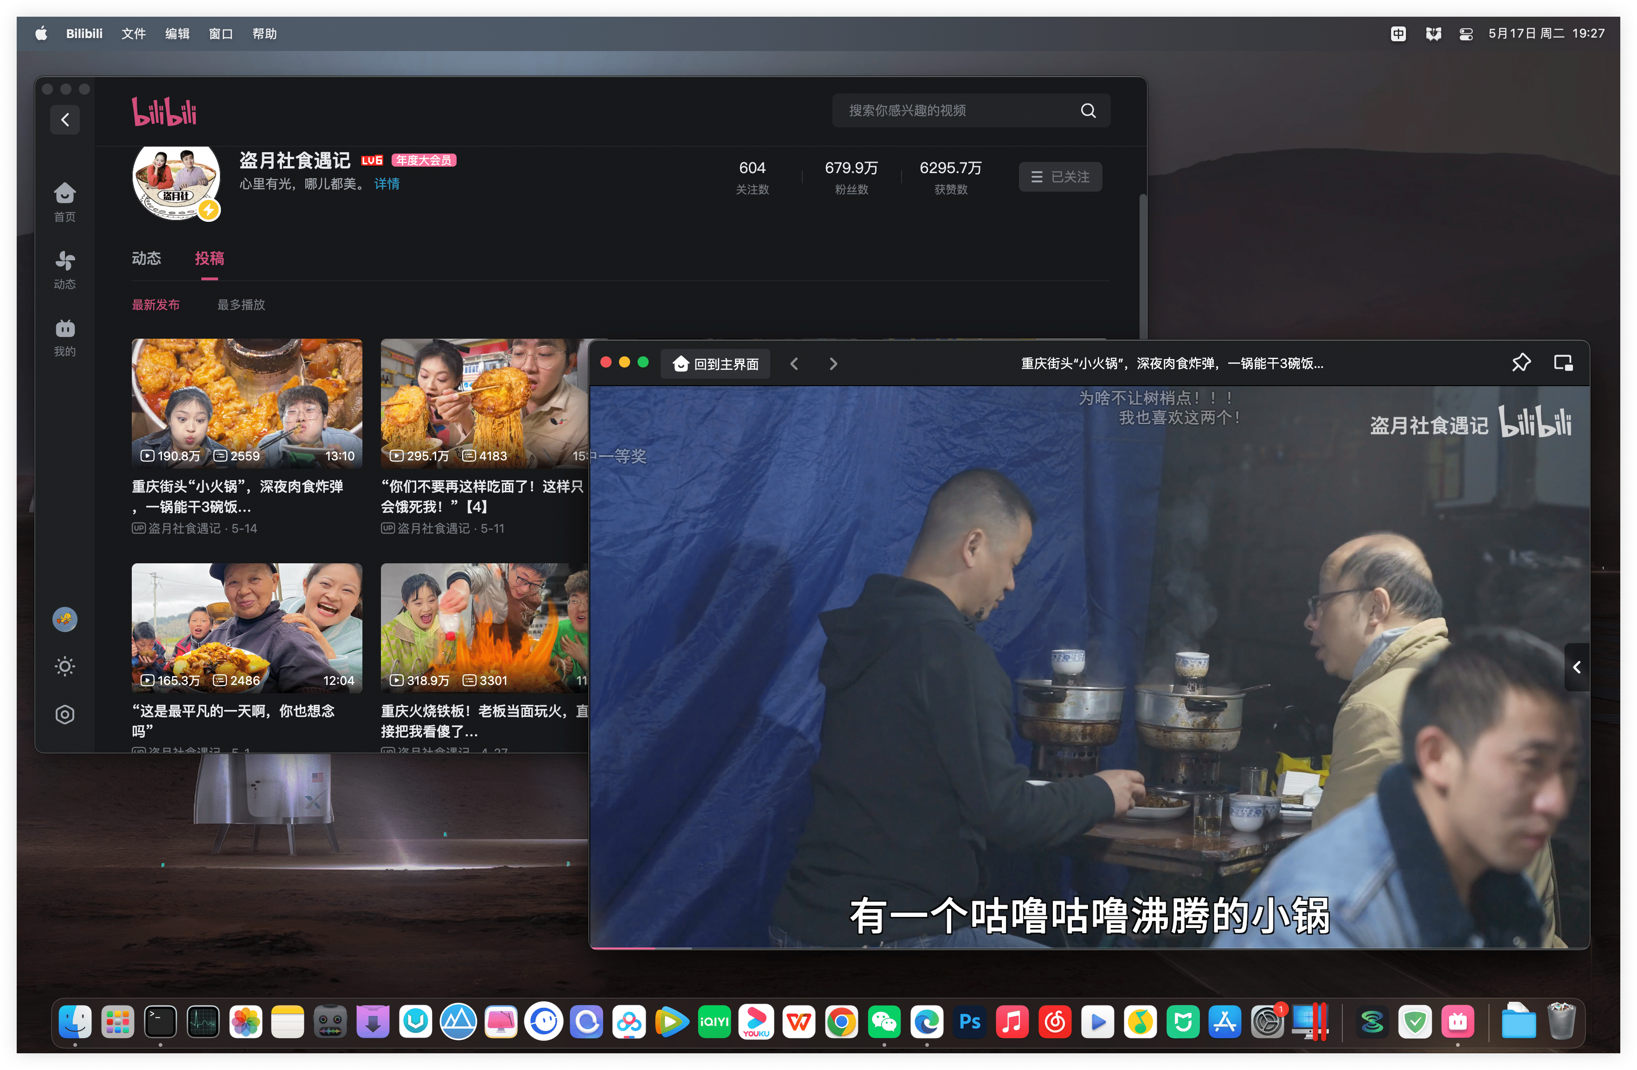This screenshot has height=1070, width=1637.
Task: Open the Control Center icon in menu bar
Action: 1466,34
